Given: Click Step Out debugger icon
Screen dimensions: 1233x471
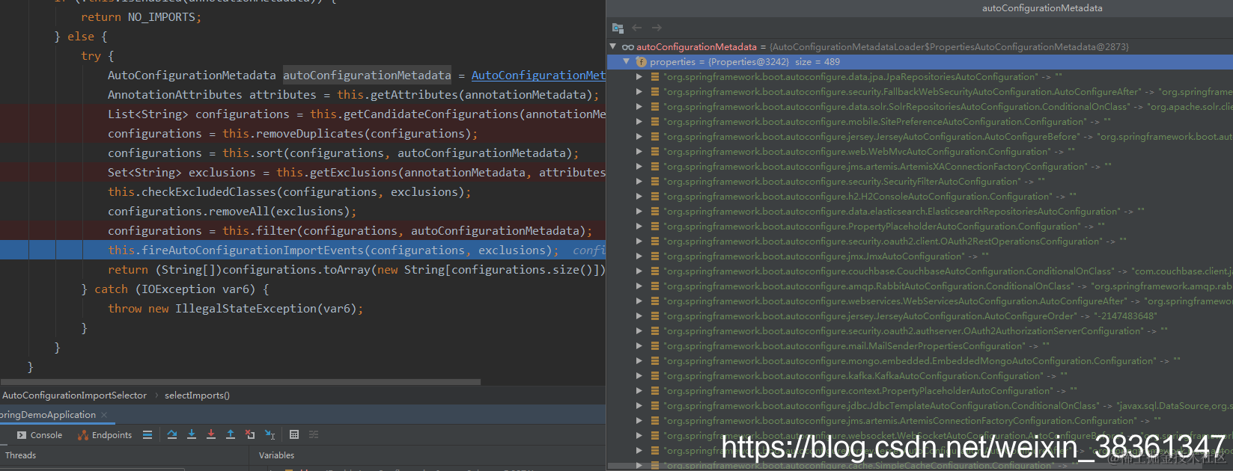Looking at the screenshot, I should [231, 434].
